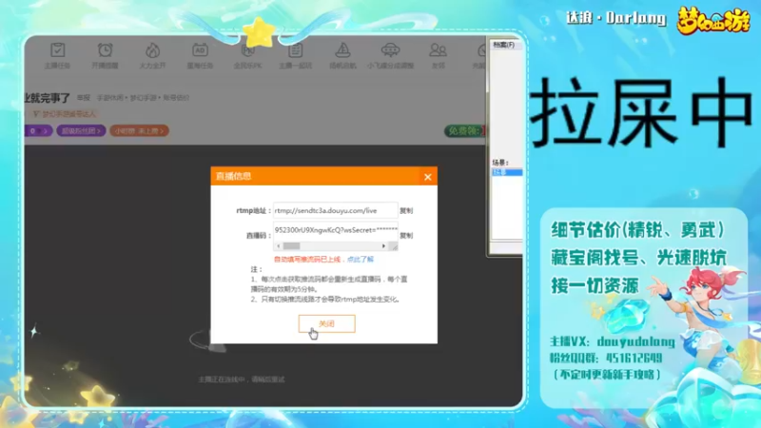761x428 pixels.
Task: Click the purple 0 counter pill
Action: pyautogui.click(x=38, y=130)
